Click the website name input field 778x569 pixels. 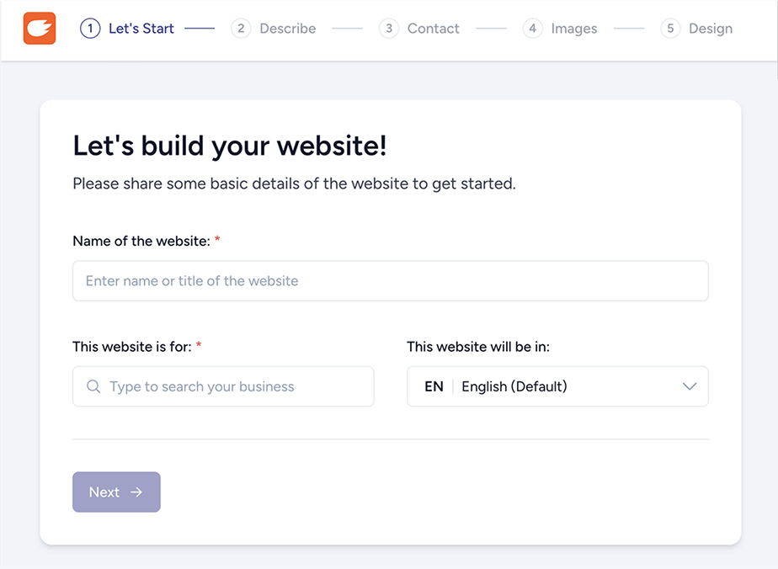390,280
